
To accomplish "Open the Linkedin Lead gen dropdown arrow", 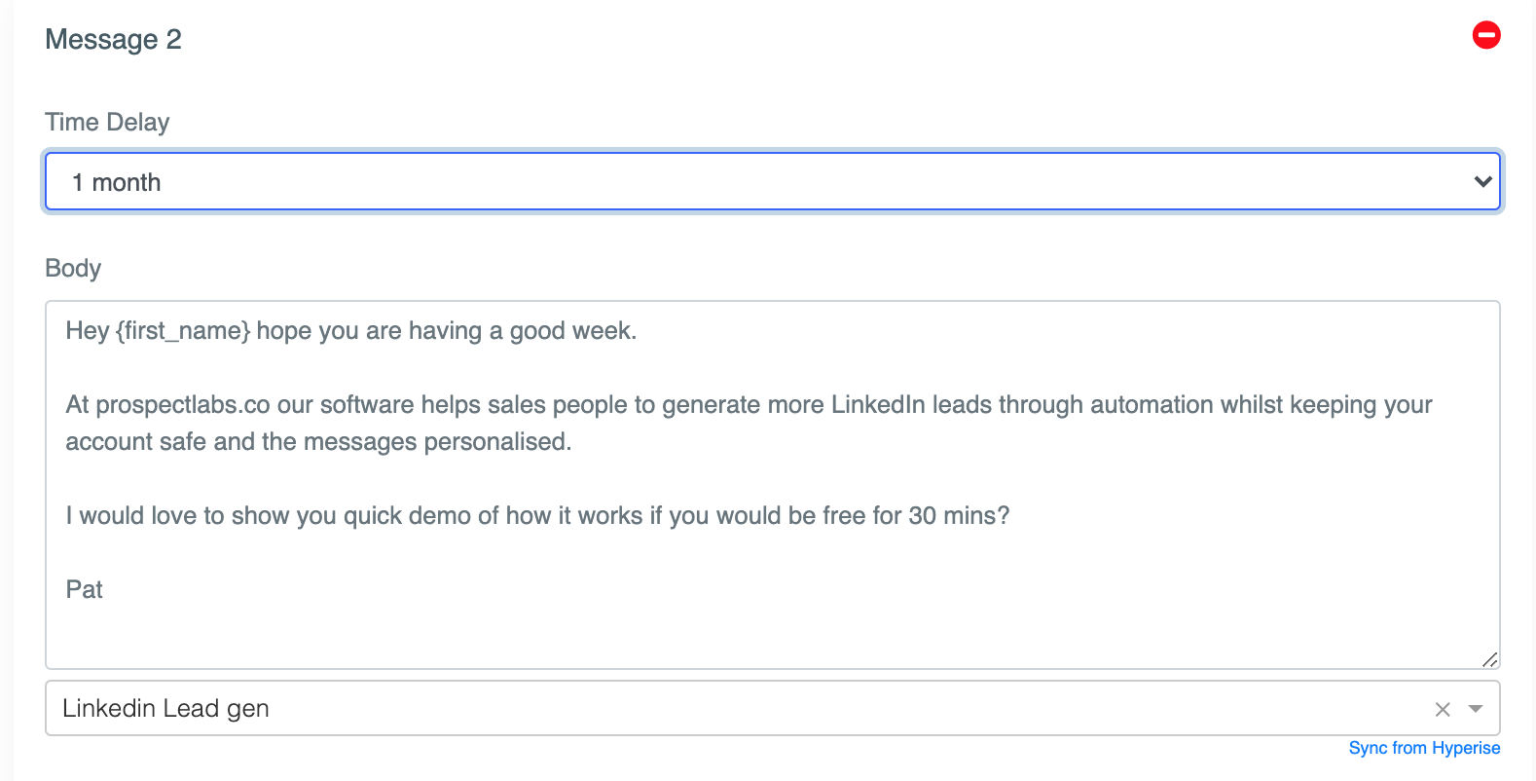I will pyautogui.click(x=1476, y=709).
